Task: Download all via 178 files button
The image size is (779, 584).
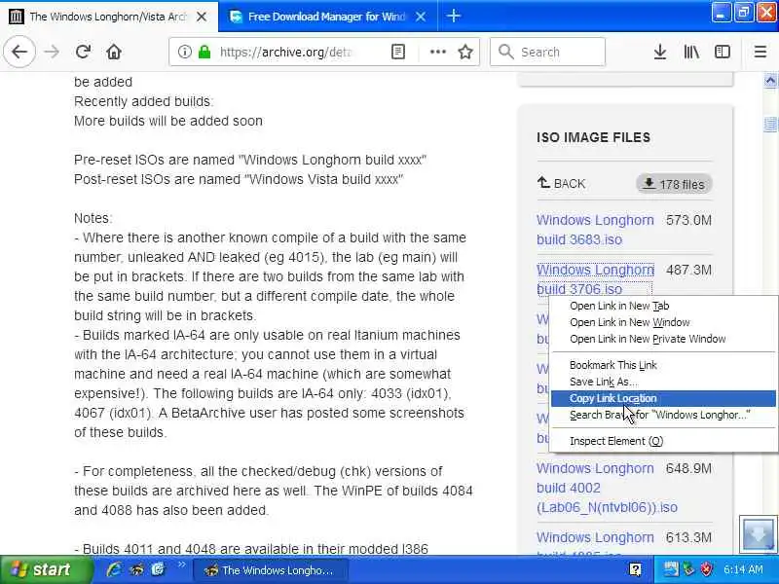Action: tap(674, 184)
